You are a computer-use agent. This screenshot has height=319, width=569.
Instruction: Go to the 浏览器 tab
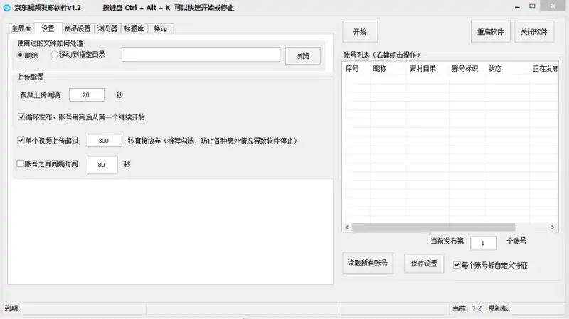(x=107, y=28)
